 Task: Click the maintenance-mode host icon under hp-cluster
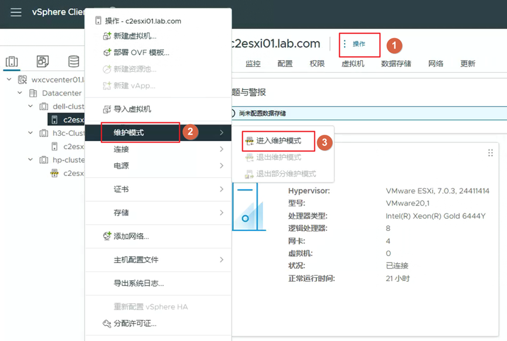(x=55, y=173)
